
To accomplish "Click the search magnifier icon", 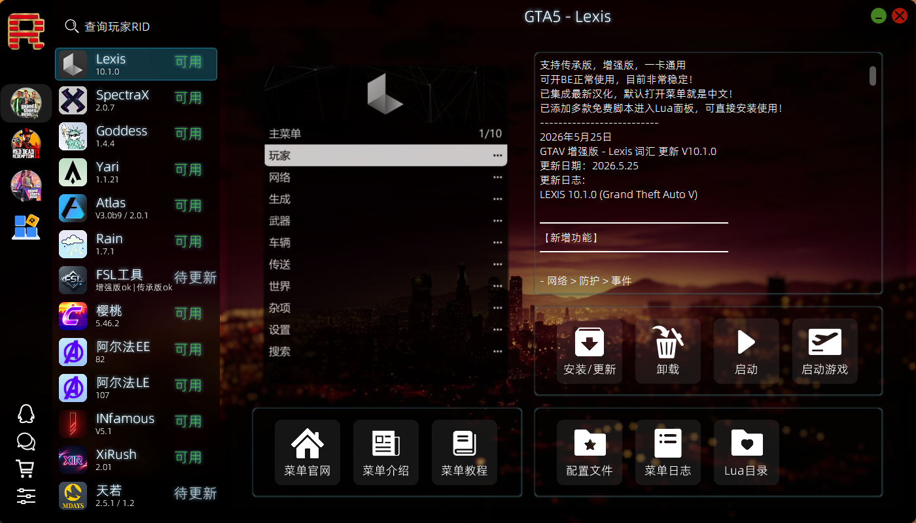I will click(x=72, y=26).
